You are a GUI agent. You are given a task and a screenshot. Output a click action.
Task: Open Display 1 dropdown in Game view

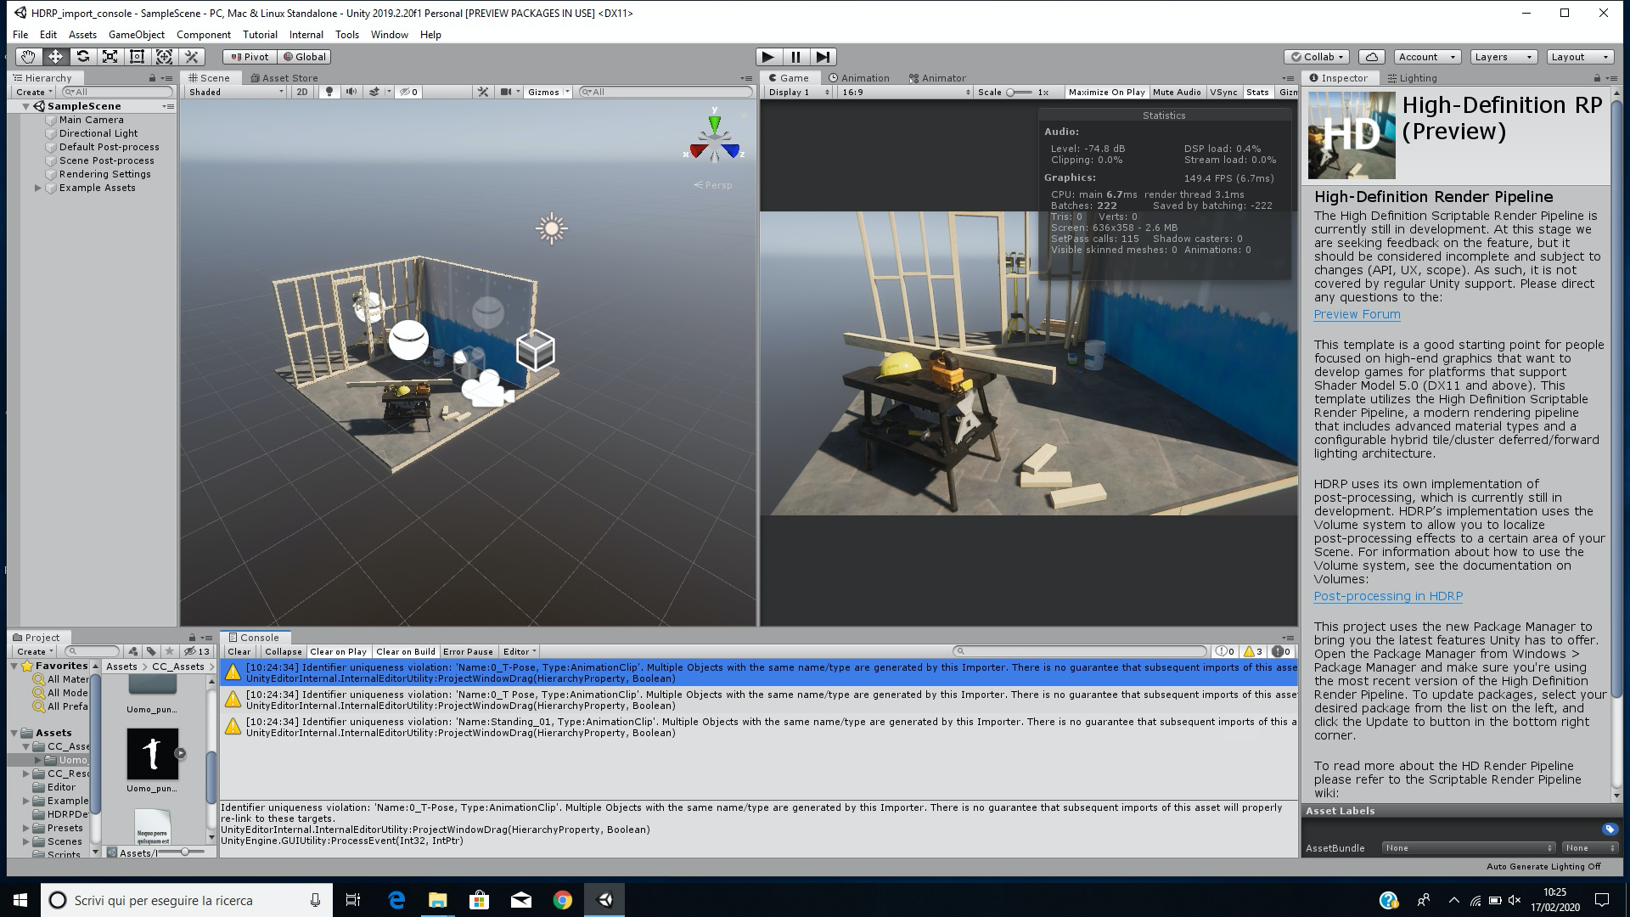(798, 92)
